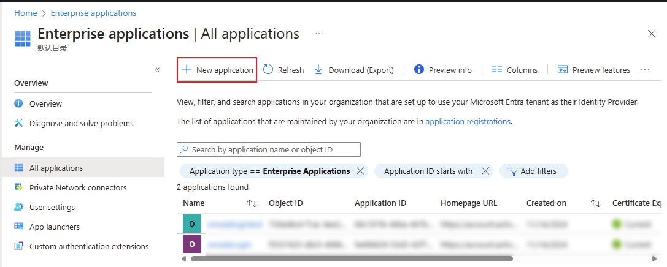Go to Home breadcrumb
This screenshot has width=667, height=267.
coord(26,13)
